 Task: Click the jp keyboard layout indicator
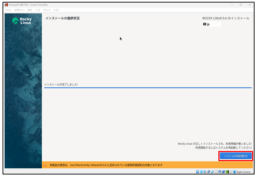[x=212, y=24]
